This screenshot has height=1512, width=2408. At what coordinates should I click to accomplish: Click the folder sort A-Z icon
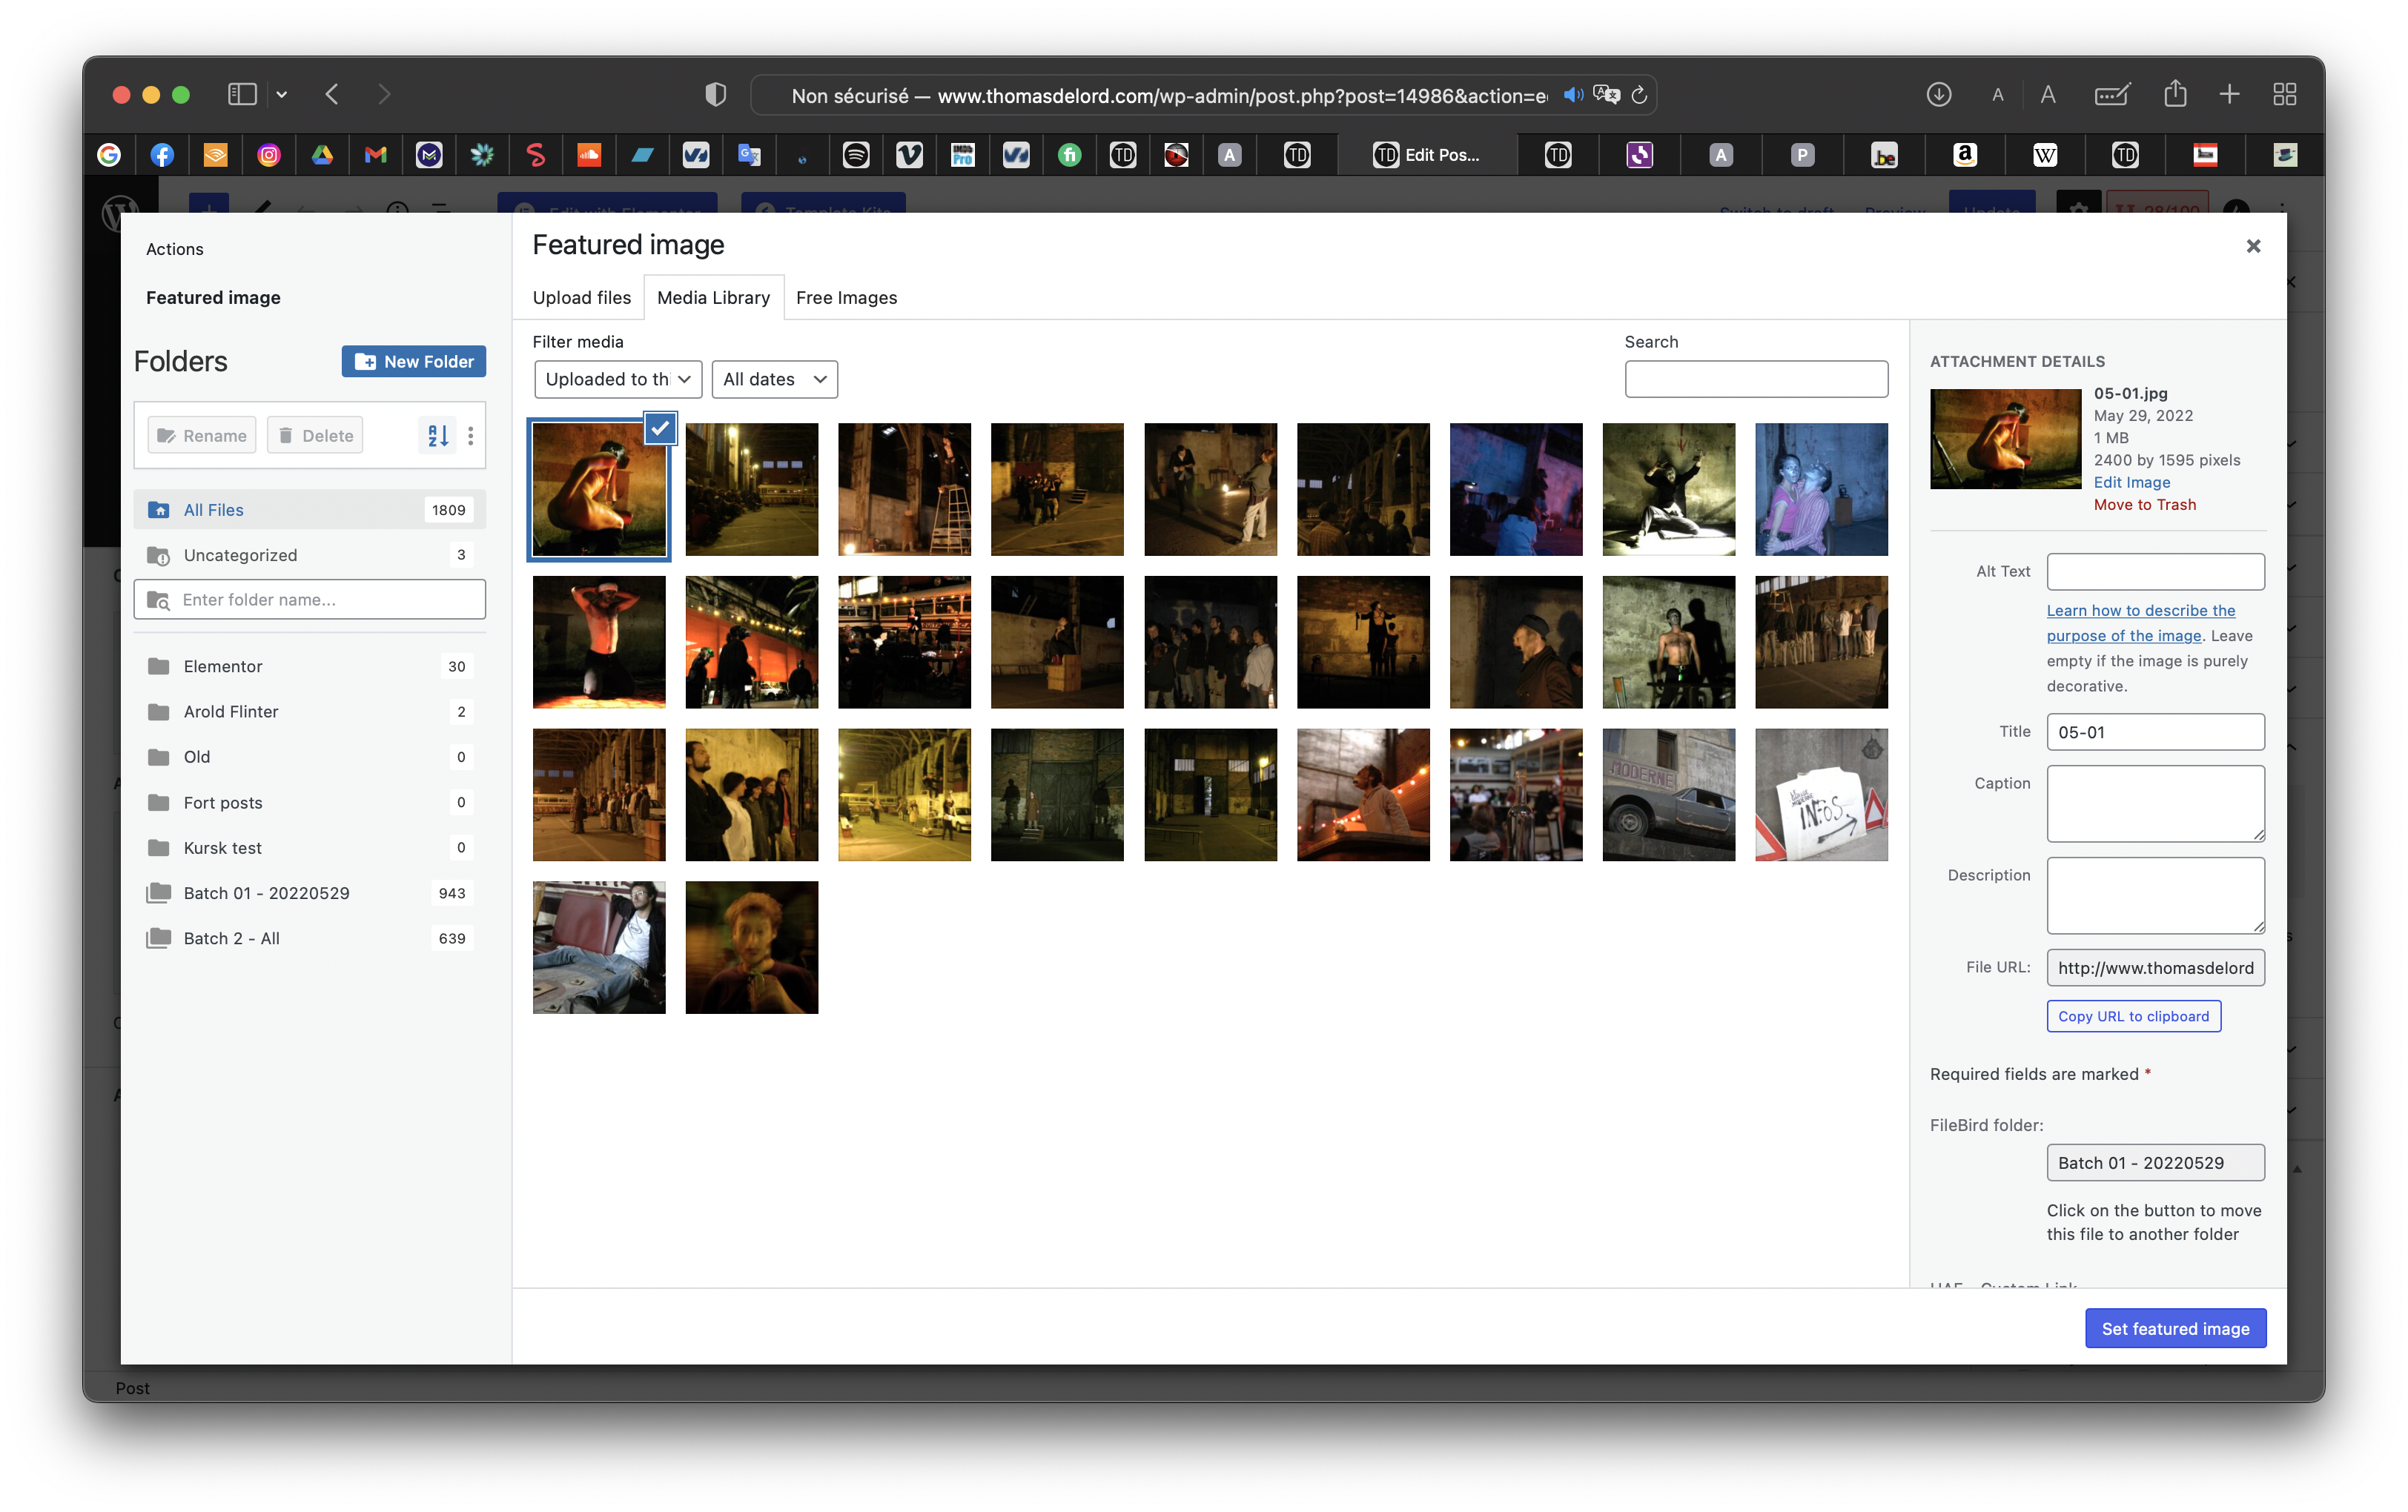(x=438, y=436)
